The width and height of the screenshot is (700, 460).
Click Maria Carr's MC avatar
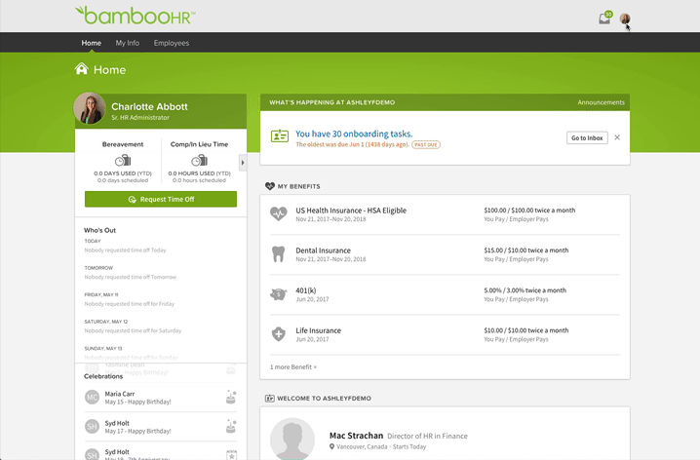click(92, 397)
